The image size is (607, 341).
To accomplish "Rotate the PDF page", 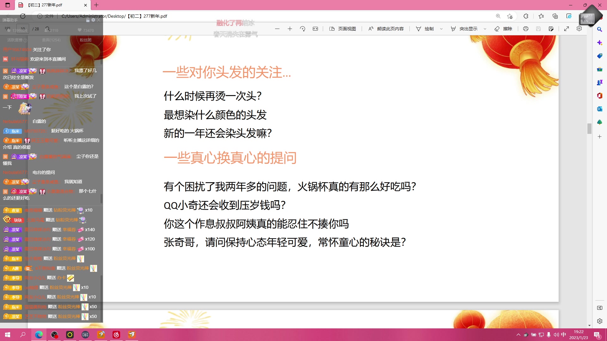I will [x=303, y=29].
